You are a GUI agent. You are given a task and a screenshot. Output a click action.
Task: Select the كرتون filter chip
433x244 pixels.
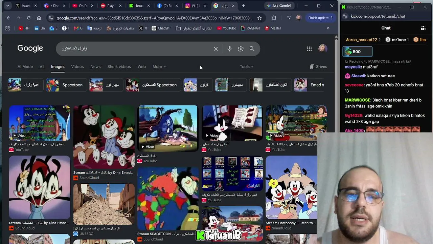click(198, 85)
